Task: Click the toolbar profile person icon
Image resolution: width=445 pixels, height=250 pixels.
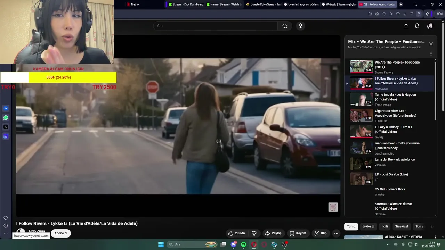Action: pyautogui.click(x=419, y=14)
